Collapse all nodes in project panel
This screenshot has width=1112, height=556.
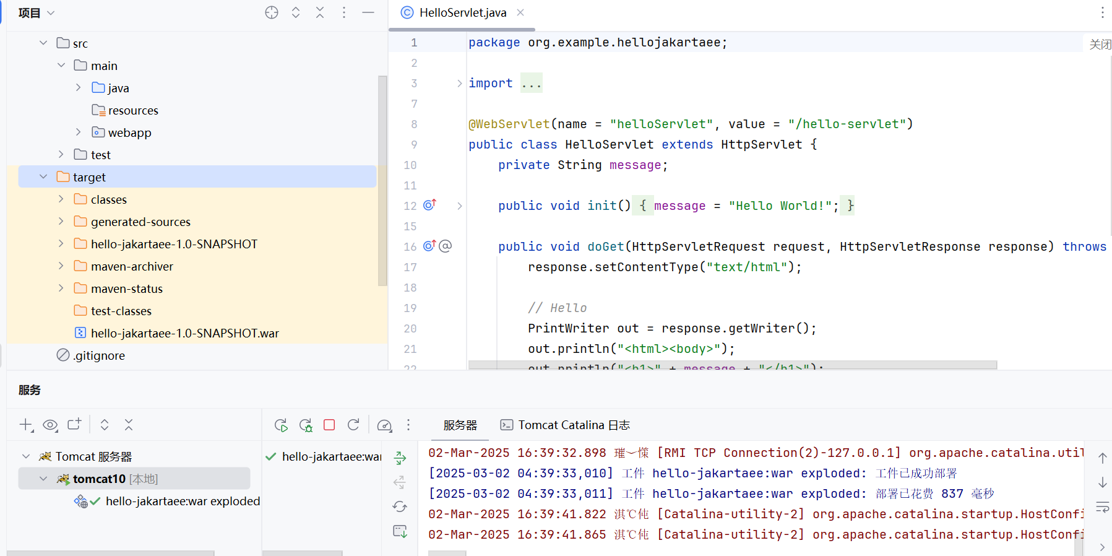[320, 12]
